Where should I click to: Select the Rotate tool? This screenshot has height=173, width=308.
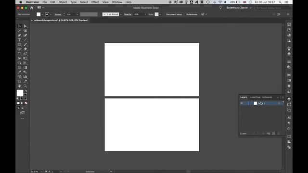(x=19, y=54)
